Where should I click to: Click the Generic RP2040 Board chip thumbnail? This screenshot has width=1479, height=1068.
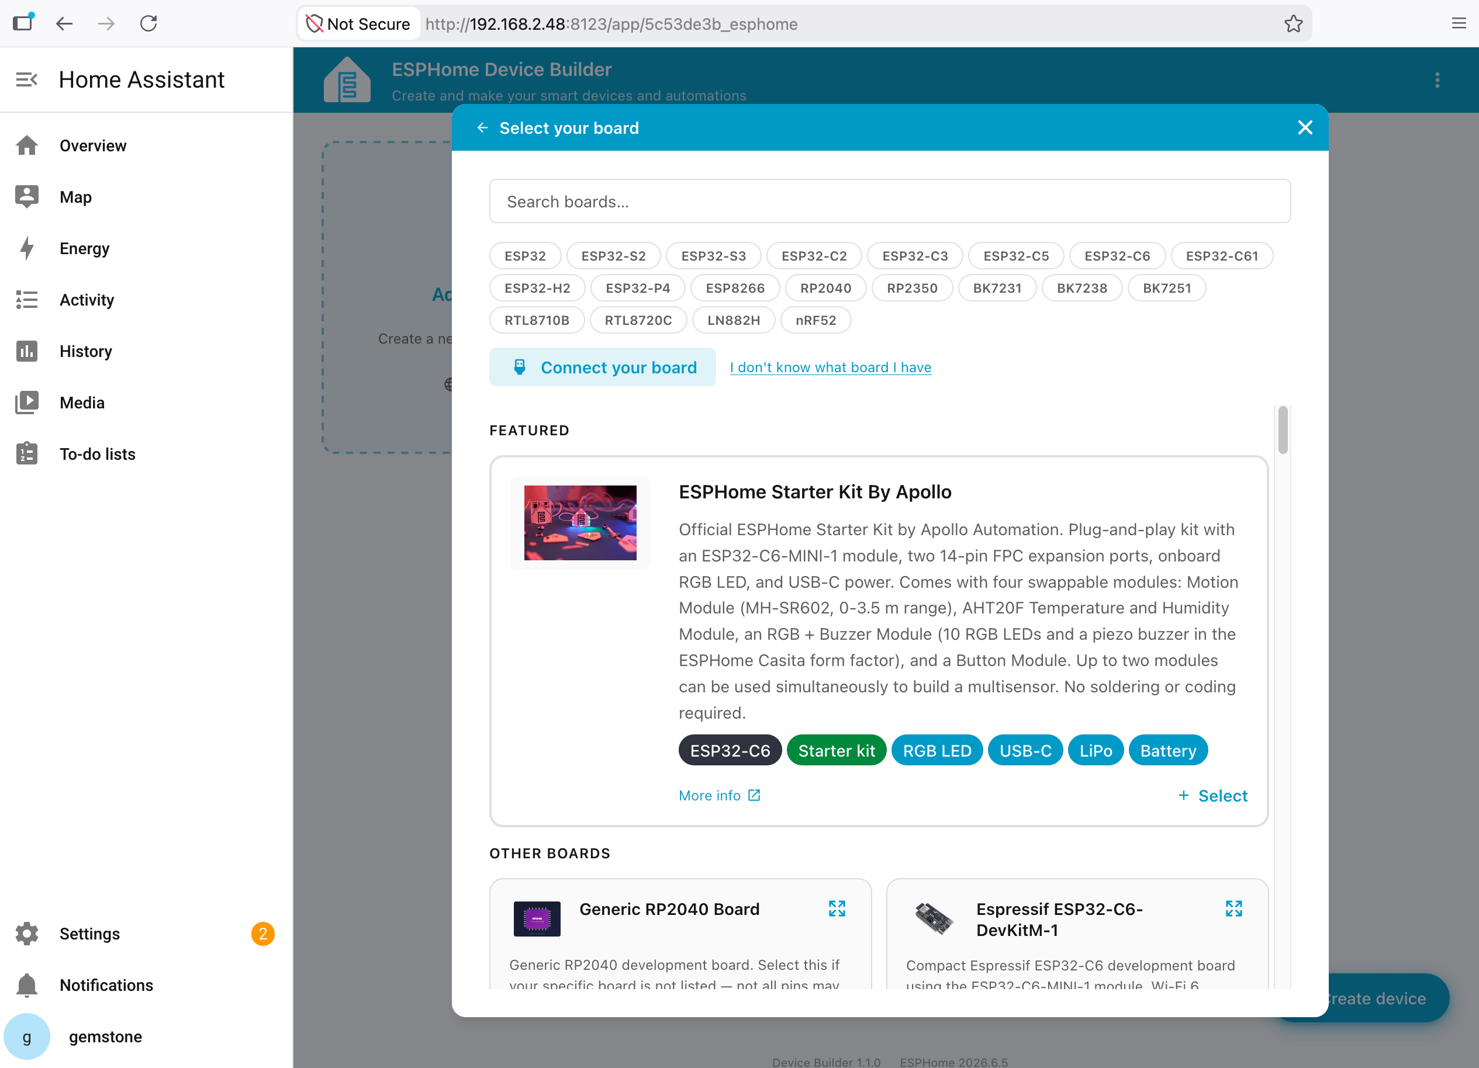pos(537,919)
